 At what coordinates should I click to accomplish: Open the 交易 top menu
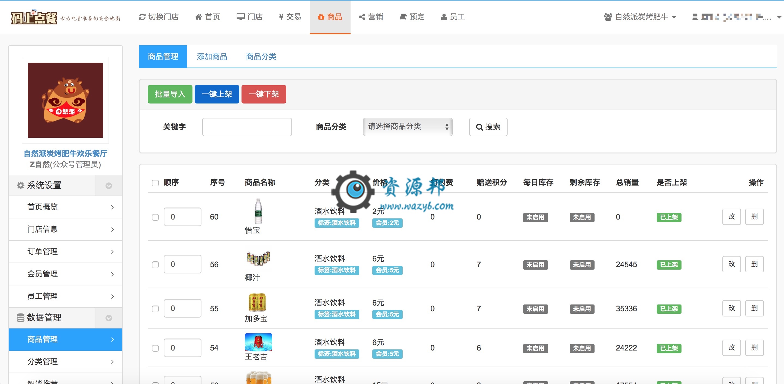point(290,17)
